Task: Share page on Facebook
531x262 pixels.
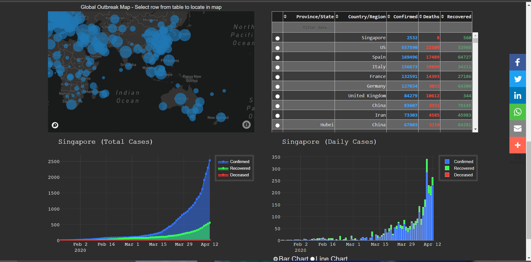Action: pyautogui.click(x=517, y=62)
